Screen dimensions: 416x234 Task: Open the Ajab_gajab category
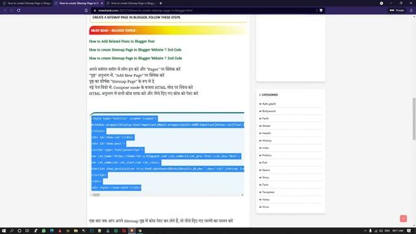pyautogui.click(x=269, y=104)
